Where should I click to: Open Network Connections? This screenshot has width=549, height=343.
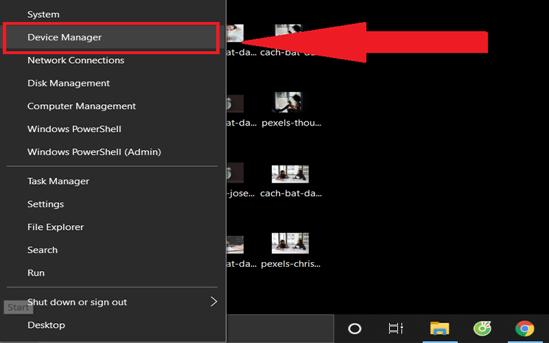pyautogui.click(x=112, y=60)
